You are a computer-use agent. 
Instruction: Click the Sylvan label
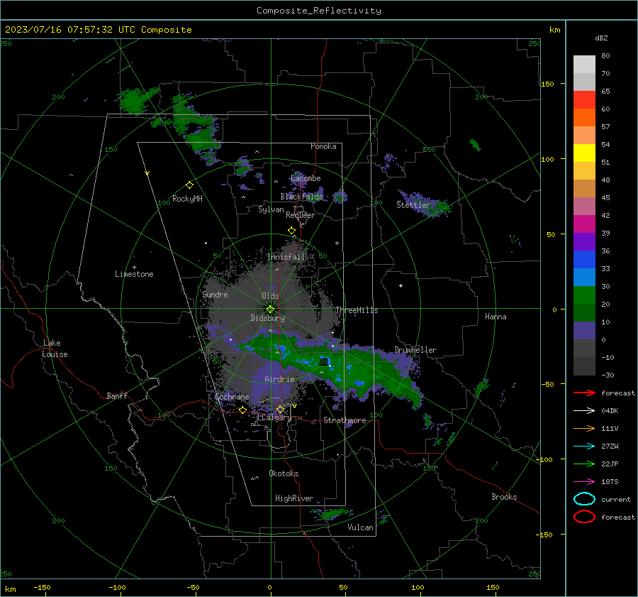271,209
